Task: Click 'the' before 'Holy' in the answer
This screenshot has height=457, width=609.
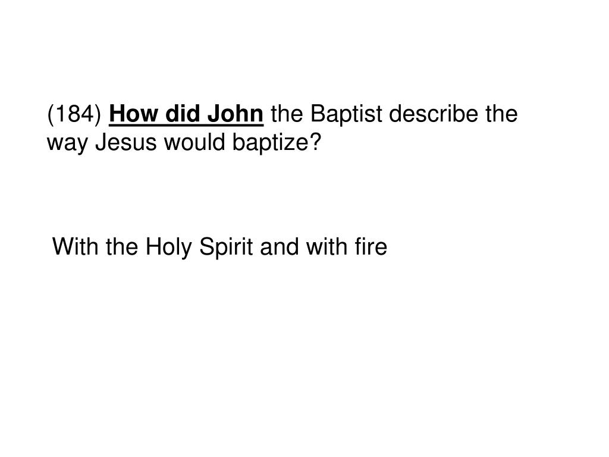Action: tap(122, 246)
